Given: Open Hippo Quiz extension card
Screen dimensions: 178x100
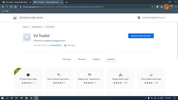Looking at the screenshot, I should click(90, 78).
